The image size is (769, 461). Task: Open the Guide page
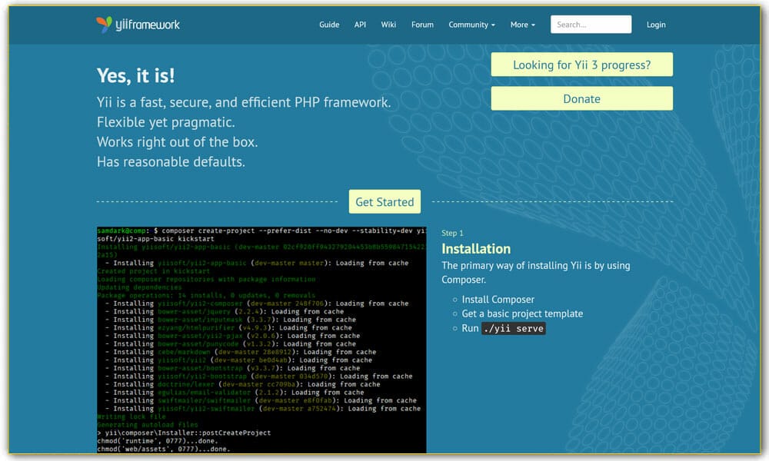pyautogui.click(x=329, y=25)
